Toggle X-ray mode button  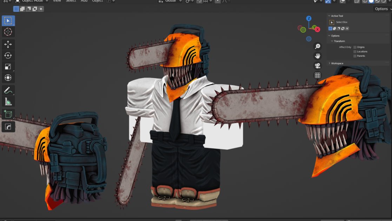tap(357, 1)
